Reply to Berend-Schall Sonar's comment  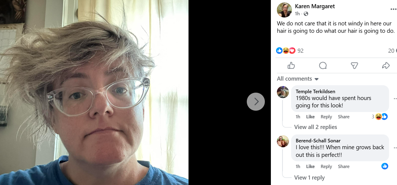(326, 166)
